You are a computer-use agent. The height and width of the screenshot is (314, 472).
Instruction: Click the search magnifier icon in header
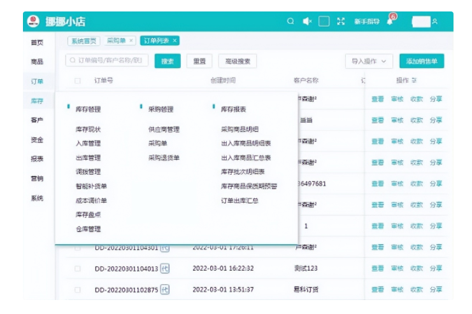(290, 22)
